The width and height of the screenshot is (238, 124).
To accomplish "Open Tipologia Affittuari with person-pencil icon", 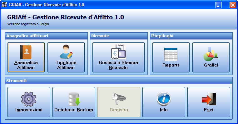I will tap(66, 57).
